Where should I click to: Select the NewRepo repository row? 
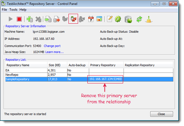click(89, 75)
